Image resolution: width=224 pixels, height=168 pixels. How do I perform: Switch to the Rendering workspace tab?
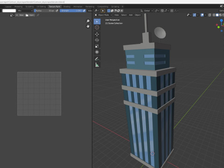tap(90, 7)
